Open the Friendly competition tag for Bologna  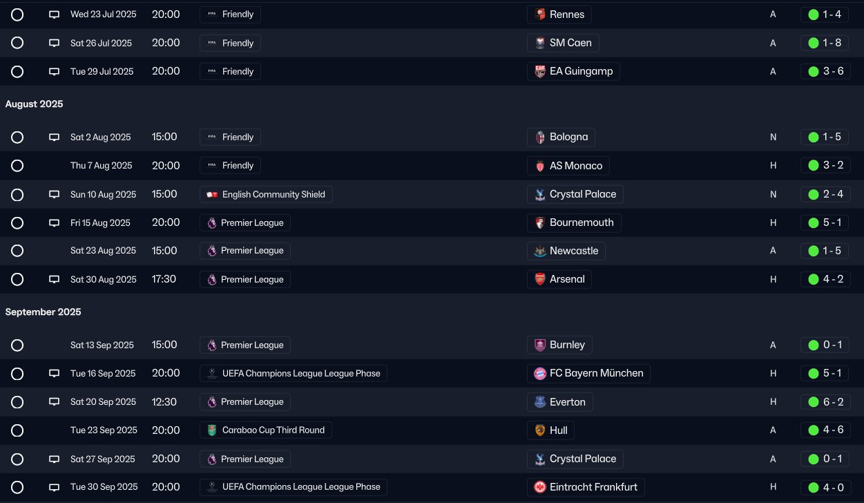pos(231,137)
